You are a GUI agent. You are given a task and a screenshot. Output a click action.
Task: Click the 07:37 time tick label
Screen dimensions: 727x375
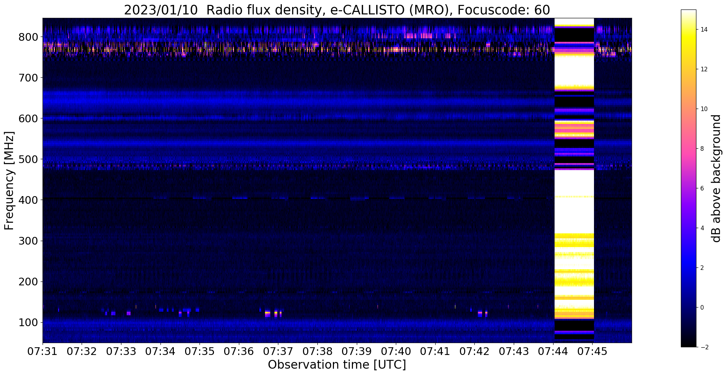(x=278, y=351)
